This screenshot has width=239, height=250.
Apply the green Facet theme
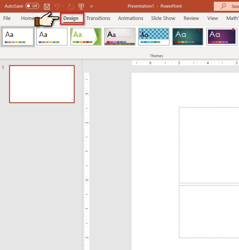(x=86, y=37)
